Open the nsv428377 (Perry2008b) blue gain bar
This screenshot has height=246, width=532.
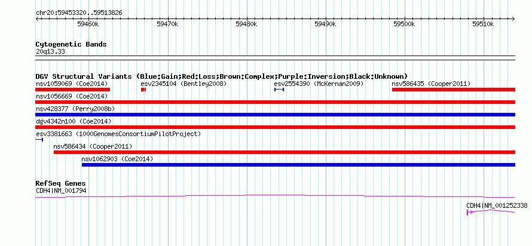[x=275, y=115]
